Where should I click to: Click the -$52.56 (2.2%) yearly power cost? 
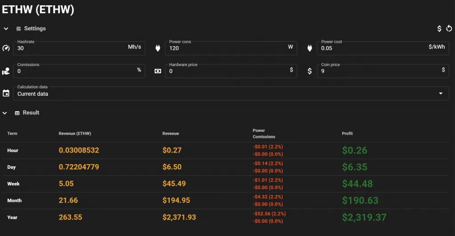click(x=269, y=214)
